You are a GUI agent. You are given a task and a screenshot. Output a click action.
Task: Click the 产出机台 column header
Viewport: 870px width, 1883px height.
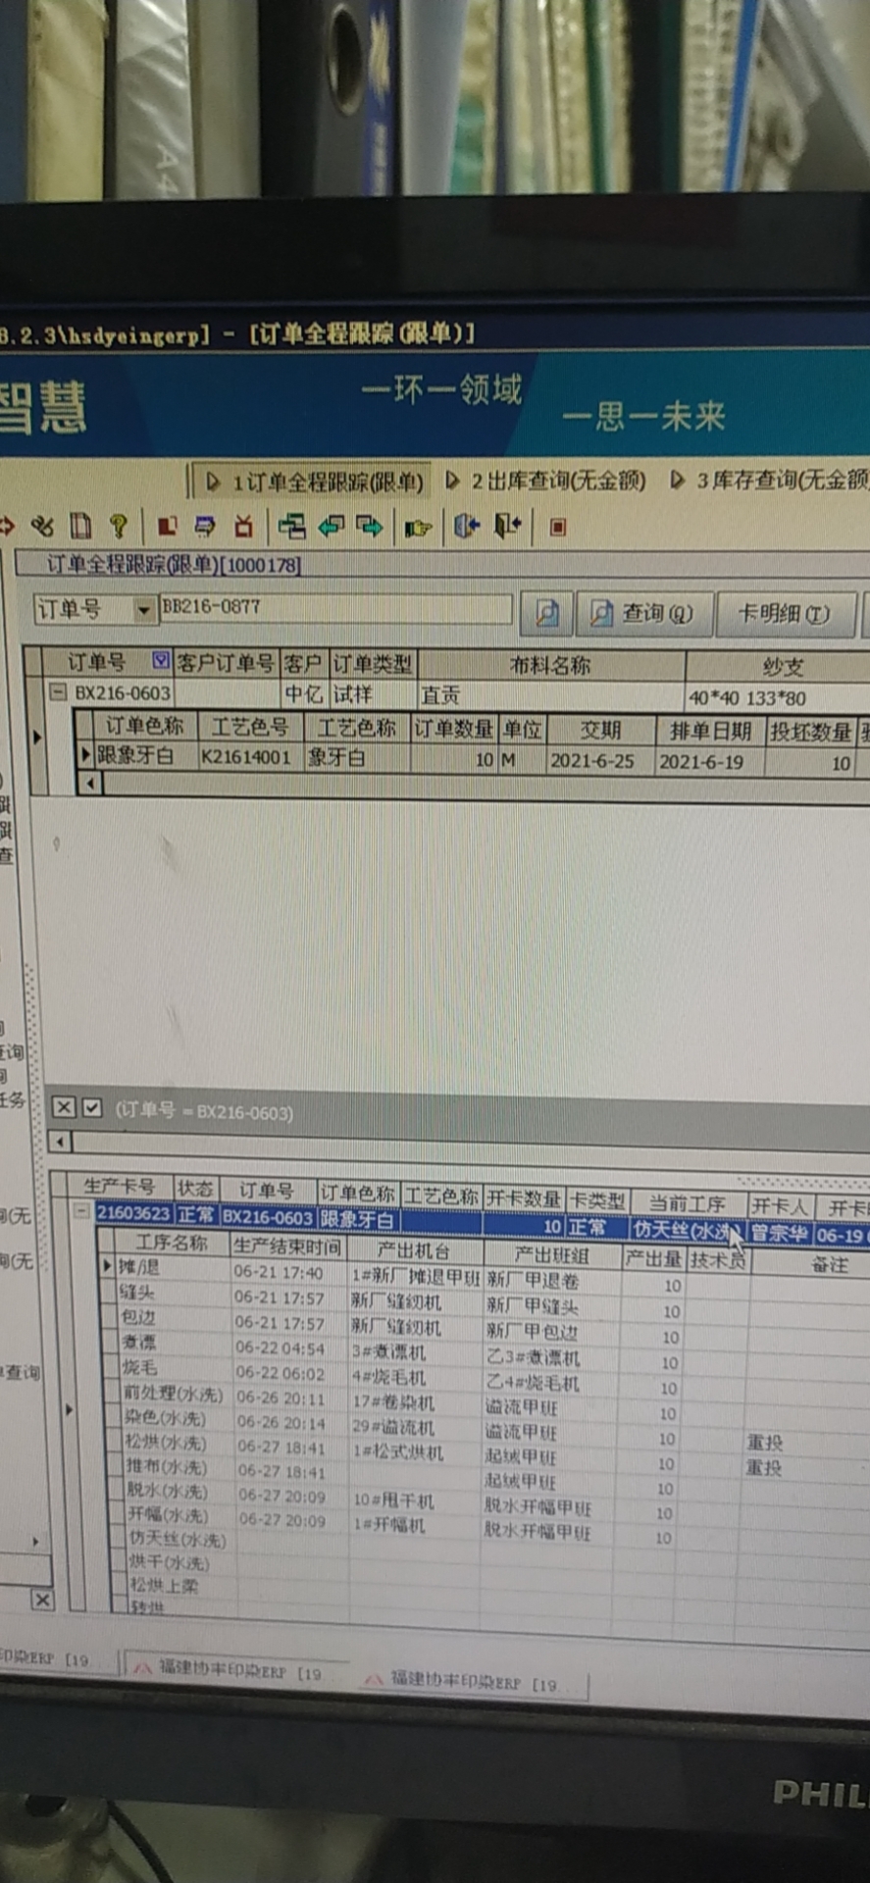pyautogui.click(x=414, y=1249)
